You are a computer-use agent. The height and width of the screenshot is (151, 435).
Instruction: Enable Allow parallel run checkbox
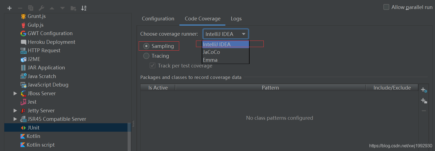[386, 7]
